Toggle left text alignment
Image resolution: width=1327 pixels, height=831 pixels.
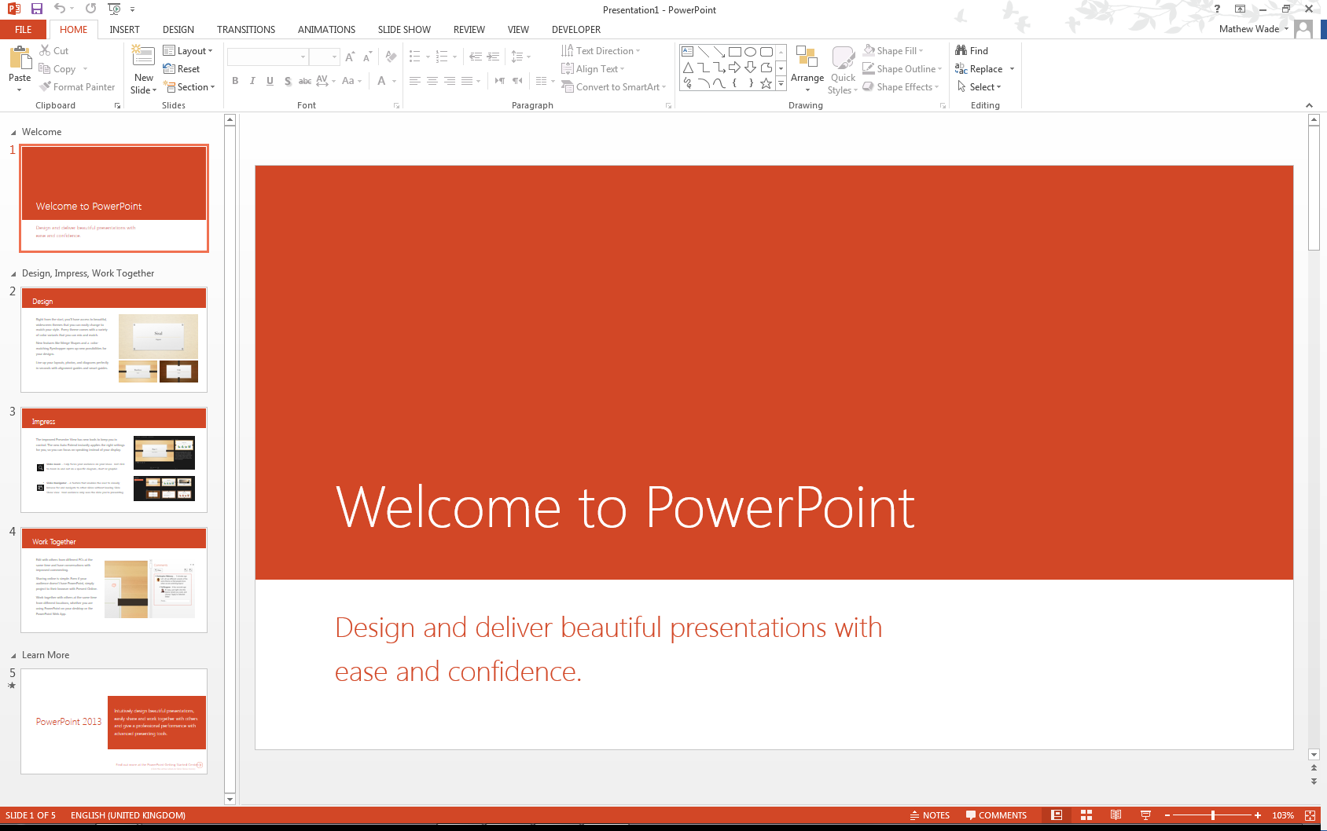(415, 81)
